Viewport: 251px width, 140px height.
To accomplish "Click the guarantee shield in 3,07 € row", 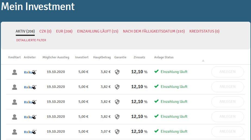I will tap(117, 132).
